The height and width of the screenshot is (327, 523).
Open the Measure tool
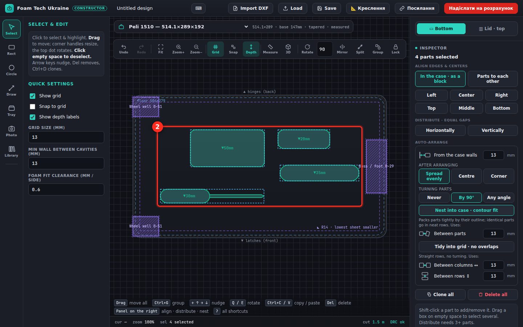[x=270, y=49]
